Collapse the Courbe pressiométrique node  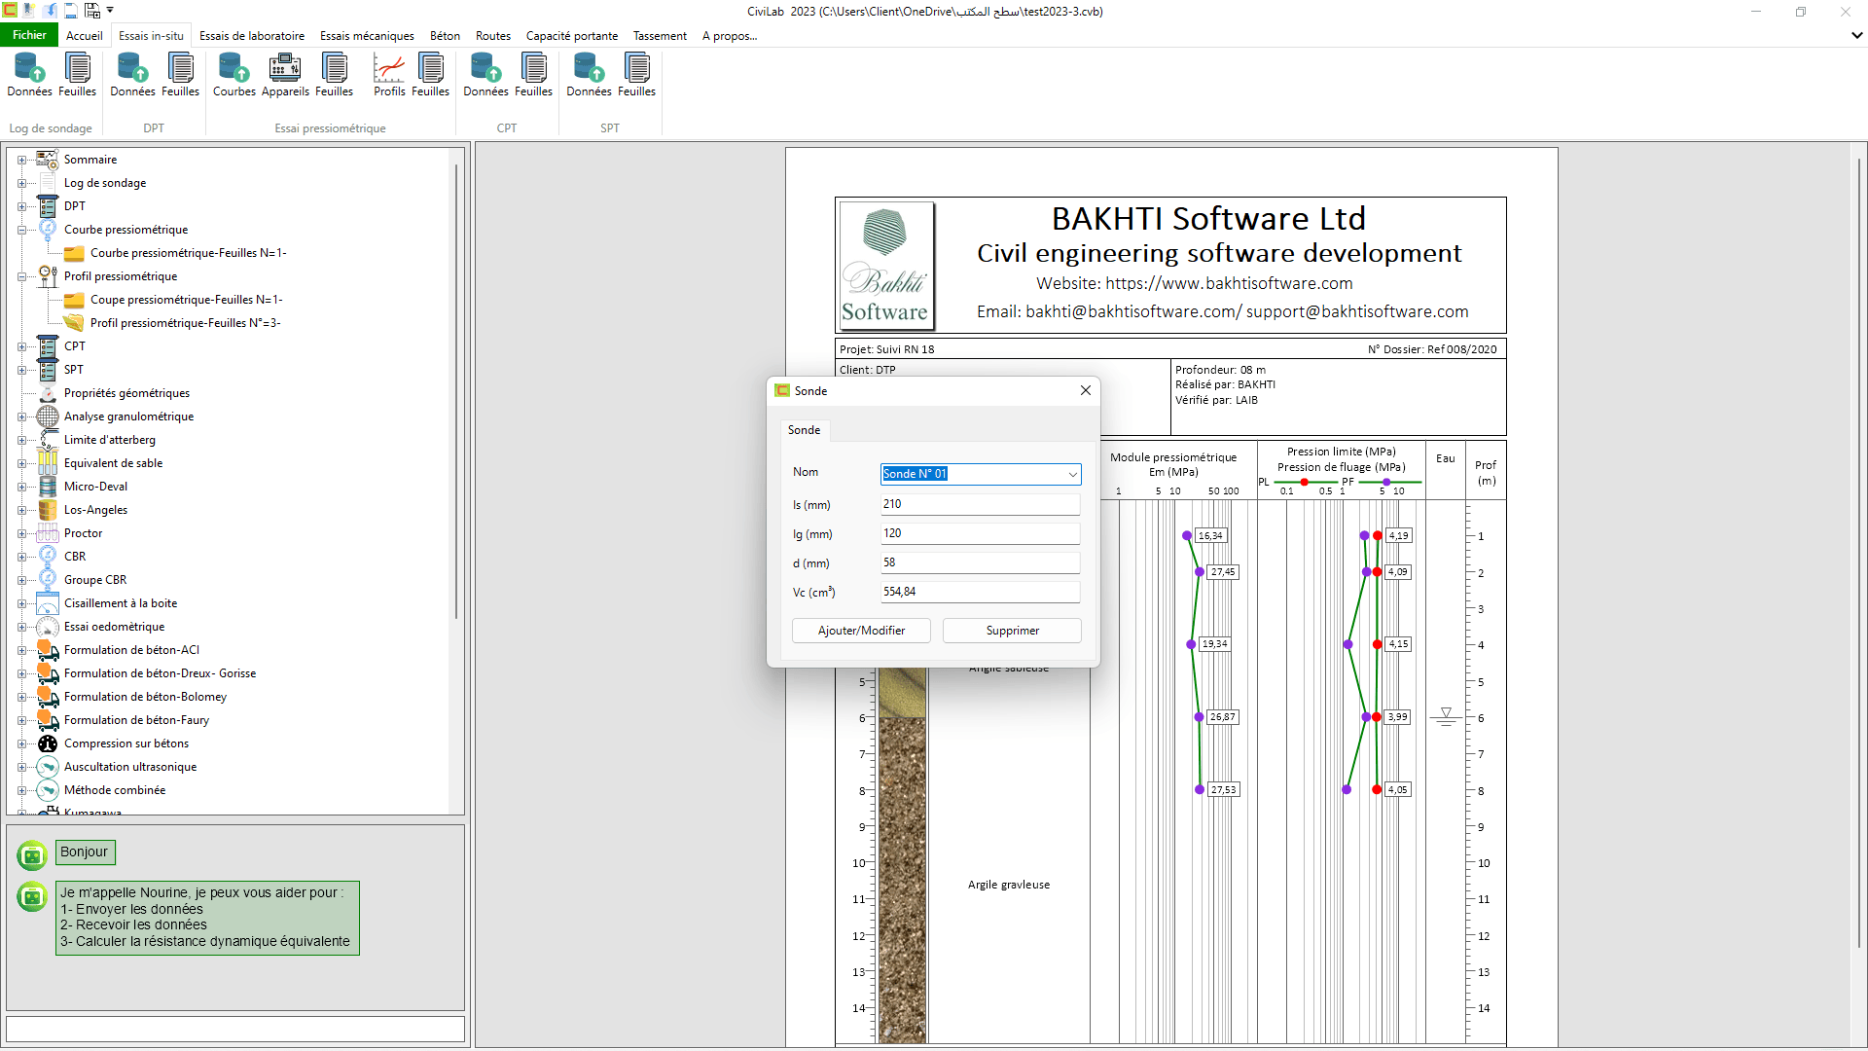tap(21, 230)
